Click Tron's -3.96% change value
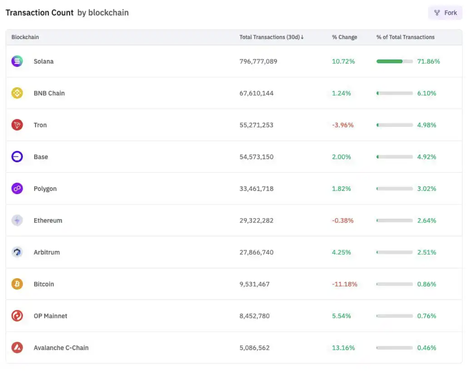 [x=343, y=125]
